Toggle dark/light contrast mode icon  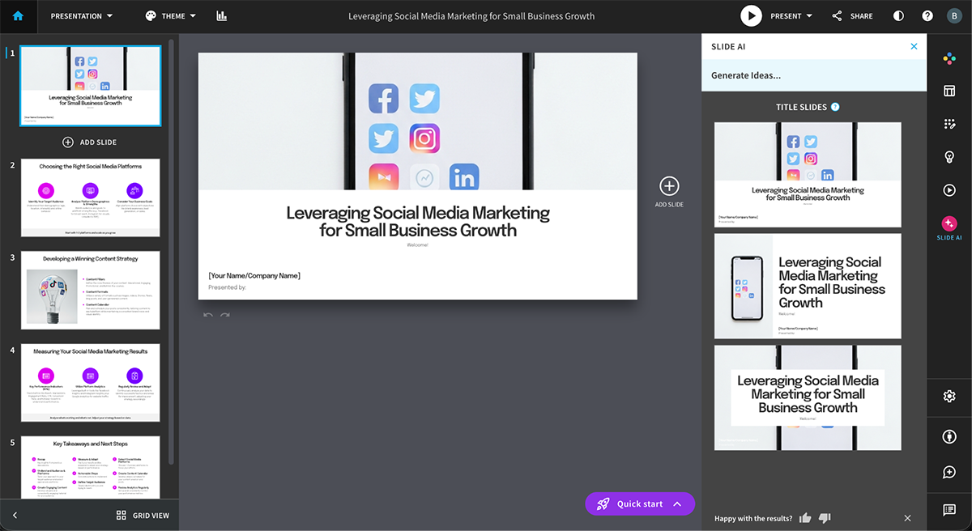[898, 16]
